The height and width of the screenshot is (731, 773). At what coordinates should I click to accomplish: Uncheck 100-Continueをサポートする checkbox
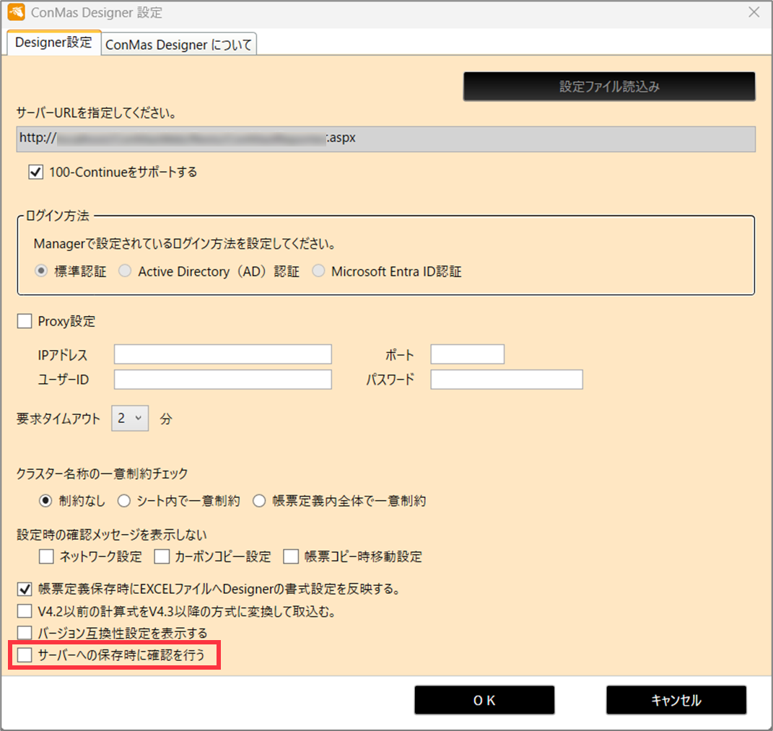coord(35,172)
